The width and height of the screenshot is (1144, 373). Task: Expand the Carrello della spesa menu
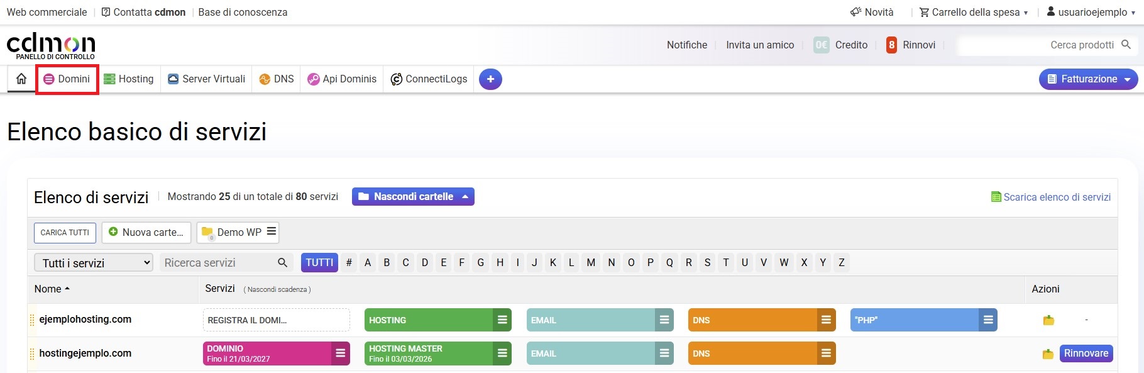click(x=974, y=12)
